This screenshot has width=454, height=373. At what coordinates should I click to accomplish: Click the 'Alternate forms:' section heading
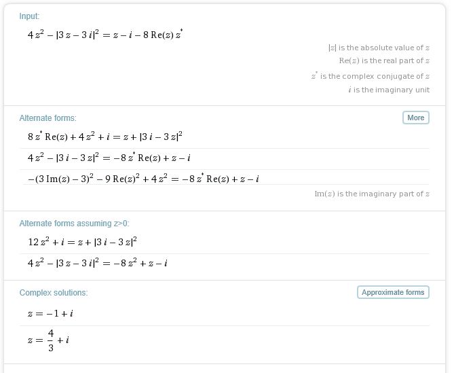pyautogui.click(x=48, y=118)
